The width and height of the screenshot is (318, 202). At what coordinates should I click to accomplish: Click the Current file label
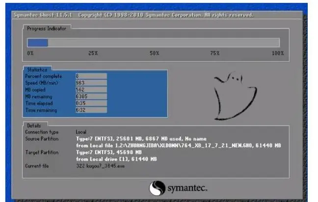point(37,166)
